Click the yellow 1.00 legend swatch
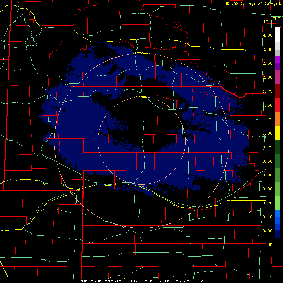Screen dimensions: 283x283 click(278, 133)
